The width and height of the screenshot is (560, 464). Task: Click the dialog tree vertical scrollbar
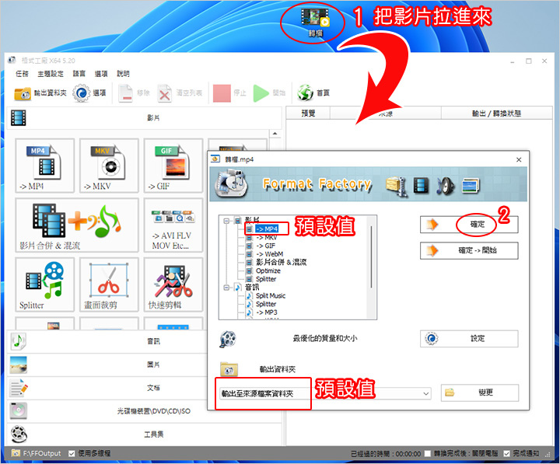click(372, 257)
